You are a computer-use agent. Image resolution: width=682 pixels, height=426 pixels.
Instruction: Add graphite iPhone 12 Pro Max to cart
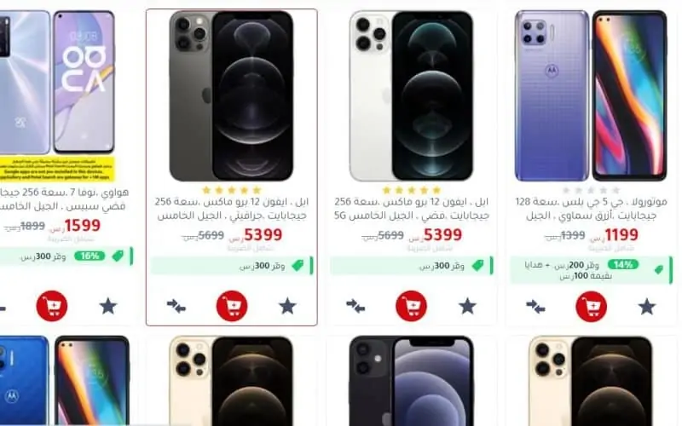(232, 306)
